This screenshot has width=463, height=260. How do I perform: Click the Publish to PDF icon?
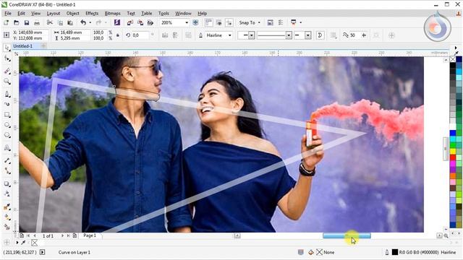150,22
